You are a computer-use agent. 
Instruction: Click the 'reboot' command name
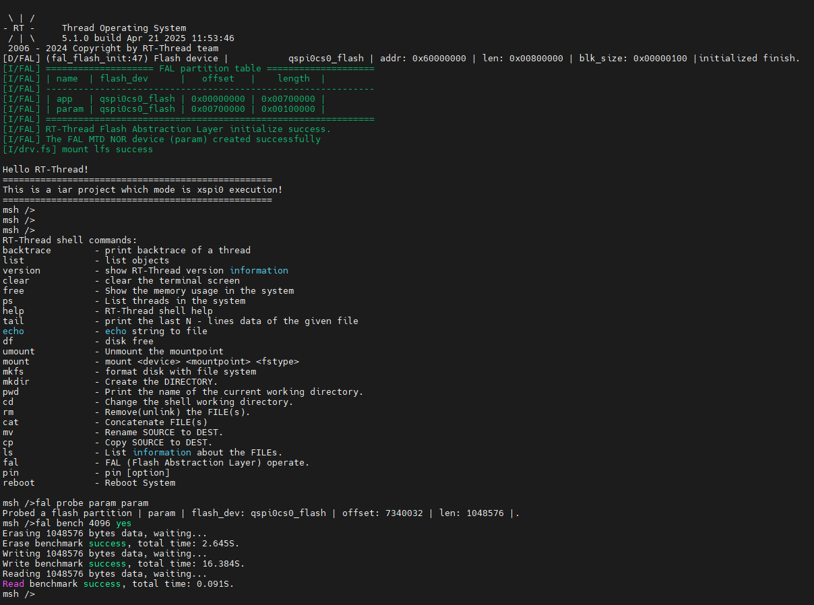click(x=19, y=483)
